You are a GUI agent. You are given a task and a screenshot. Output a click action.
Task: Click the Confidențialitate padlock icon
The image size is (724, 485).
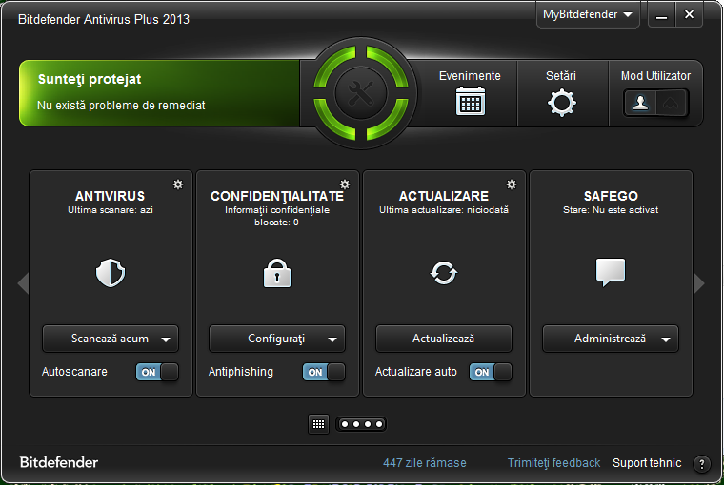pyautogui.click(x=276, y=274)
